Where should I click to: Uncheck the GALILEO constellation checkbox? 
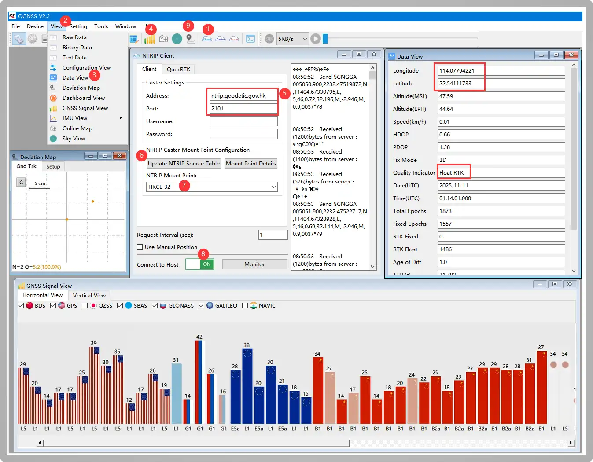click(x=202, y=306)
